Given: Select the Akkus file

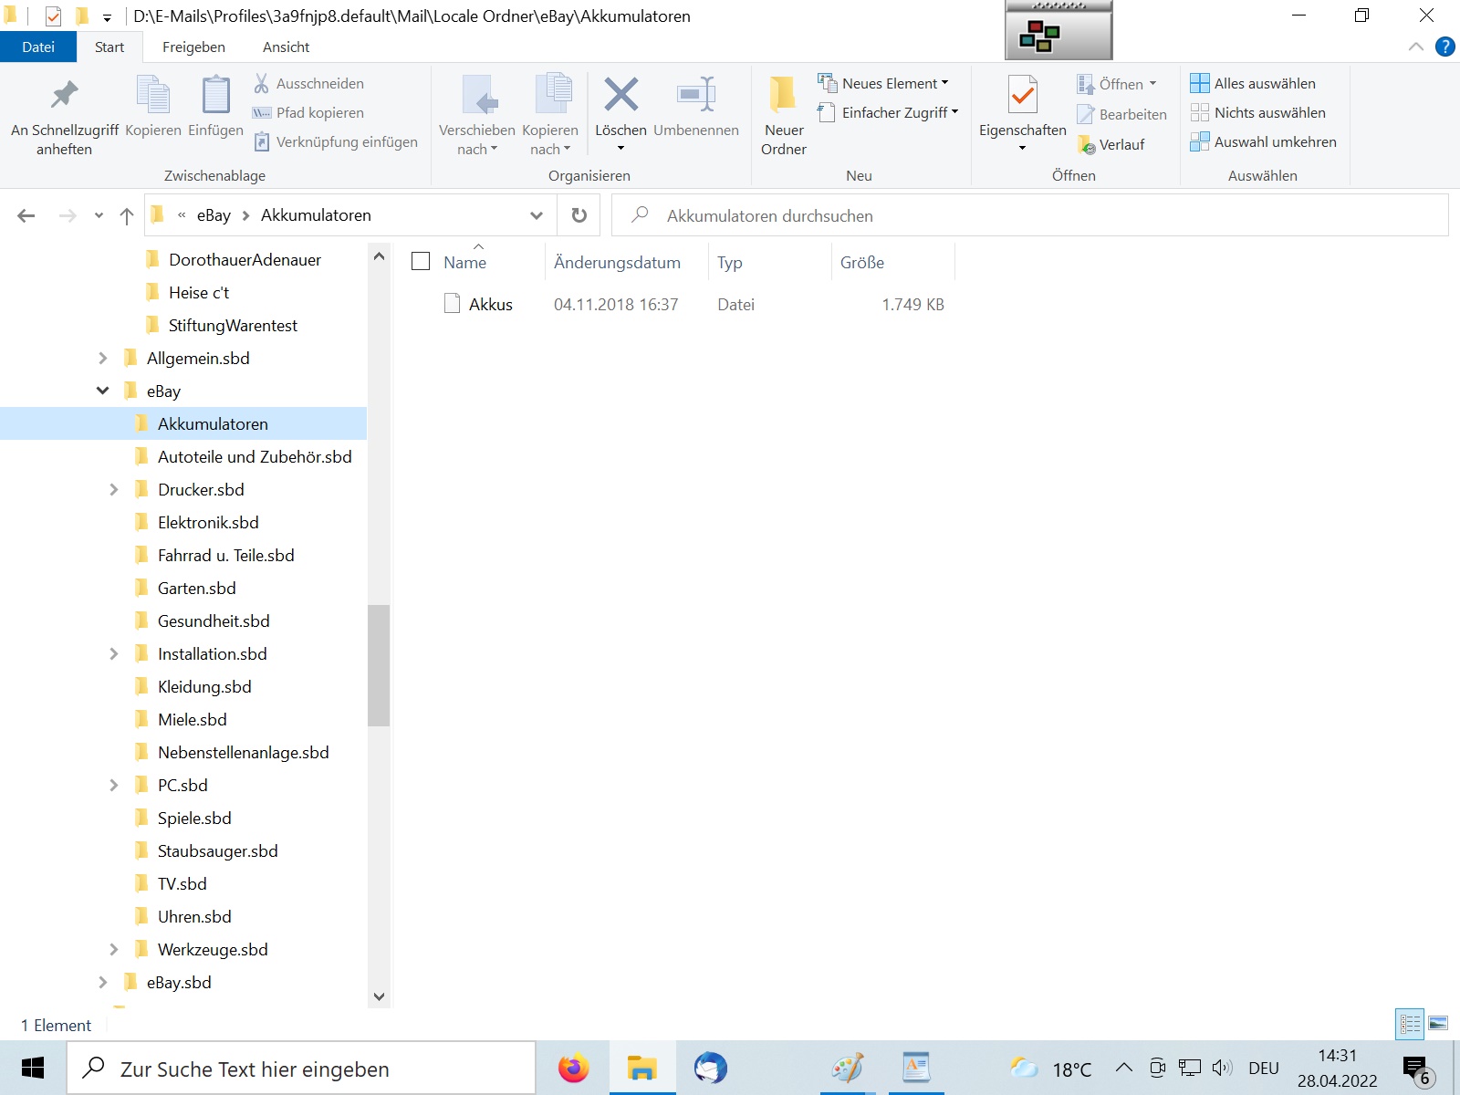Looking at the screenshot, I should (x=491, y=304).
